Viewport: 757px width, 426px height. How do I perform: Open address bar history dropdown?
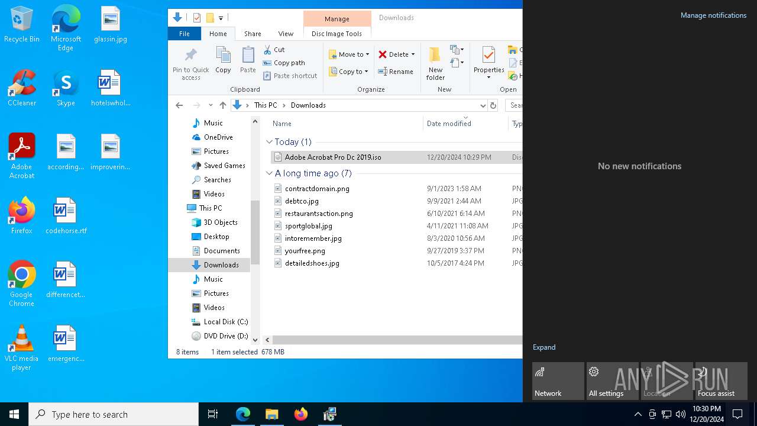coord(483,105)
